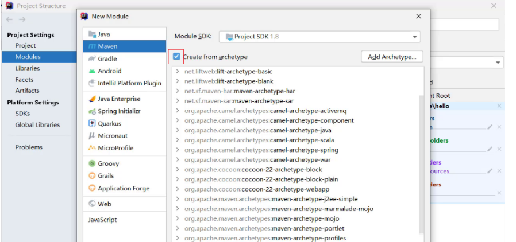
Task: Select the Java module type icon
Action: tap(92, 34)
